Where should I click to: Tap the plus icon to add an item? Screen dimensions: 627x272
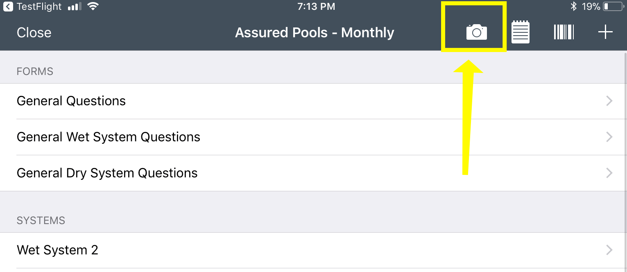[605, 32]
